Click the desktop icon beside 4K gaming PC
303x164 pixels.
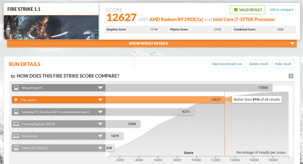[x=16, y=88]
